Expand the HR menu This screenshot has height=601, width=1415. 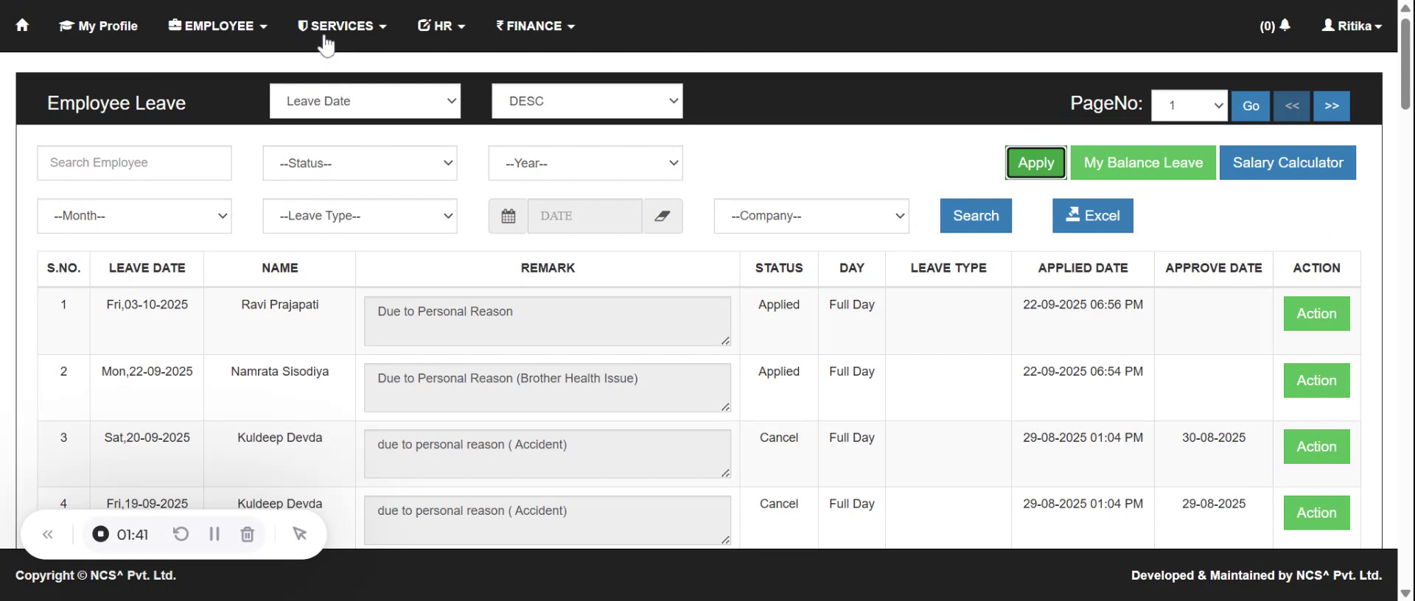[441, 26]
